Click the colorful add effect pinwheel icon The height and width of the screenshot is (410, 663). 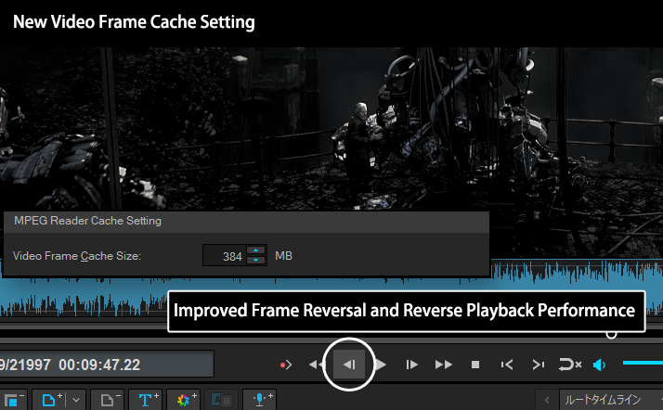coord(185,400)
